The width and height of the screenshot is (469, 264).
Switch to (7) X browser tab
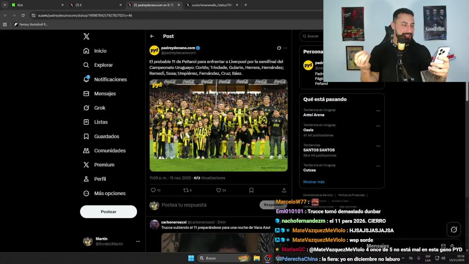[x=95, y=5]
